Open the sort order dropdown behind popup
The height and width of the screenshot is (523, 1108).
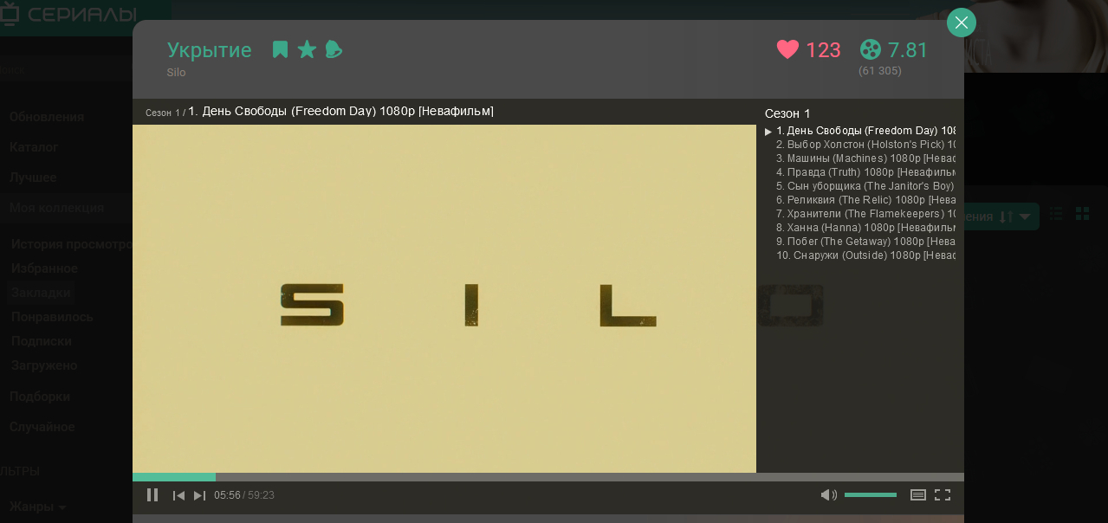1001,216
